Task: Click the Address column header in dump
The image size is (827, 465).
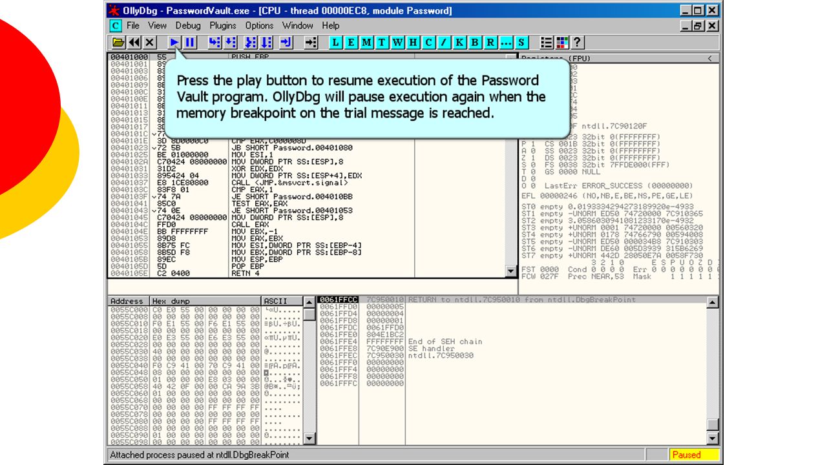Action: coord(129,301)
